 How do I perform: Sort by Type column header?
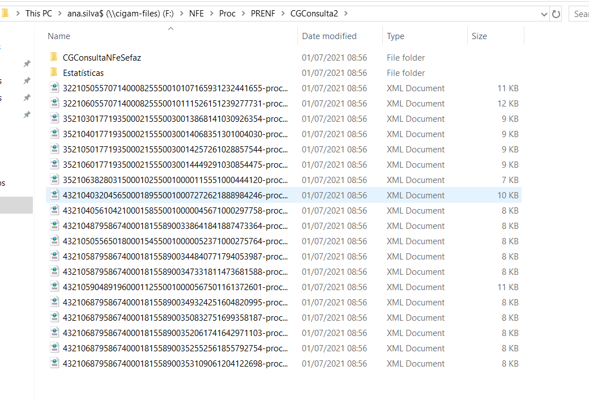pos(395,36)
